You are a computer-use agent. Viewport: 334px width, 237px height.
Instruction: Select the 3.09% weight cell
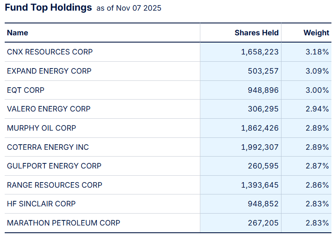(317, 71)
